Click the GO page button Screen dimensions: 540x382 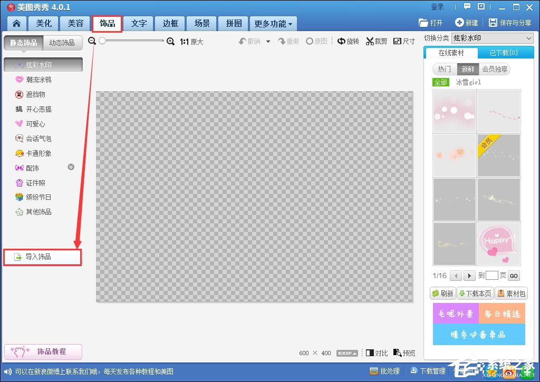click(x=514, y=276)
